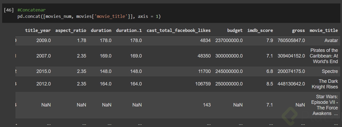Viewport: 342px width, 127px height.
Task: Click the #Concatenar comment line
Action: coord(31,10)
